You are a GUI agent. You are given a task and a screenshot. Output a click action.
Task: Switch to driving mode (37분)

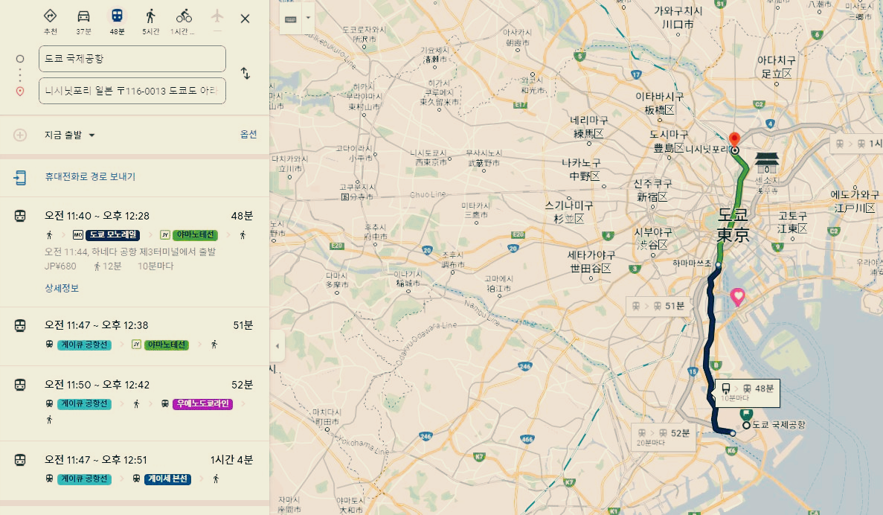pos(83,22)
